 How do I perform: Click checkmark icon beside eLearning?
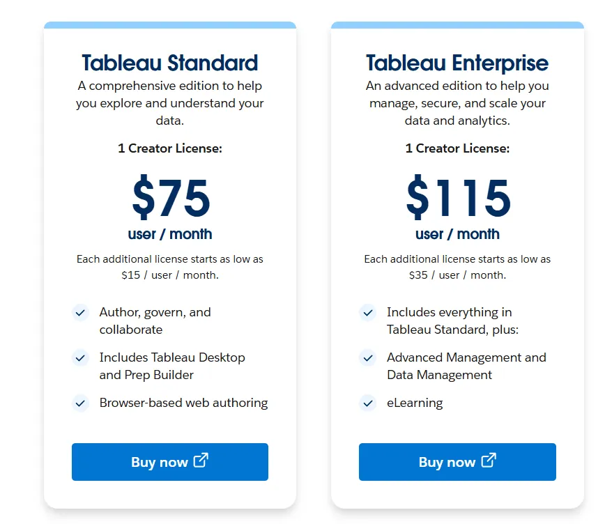click(367, 403)
